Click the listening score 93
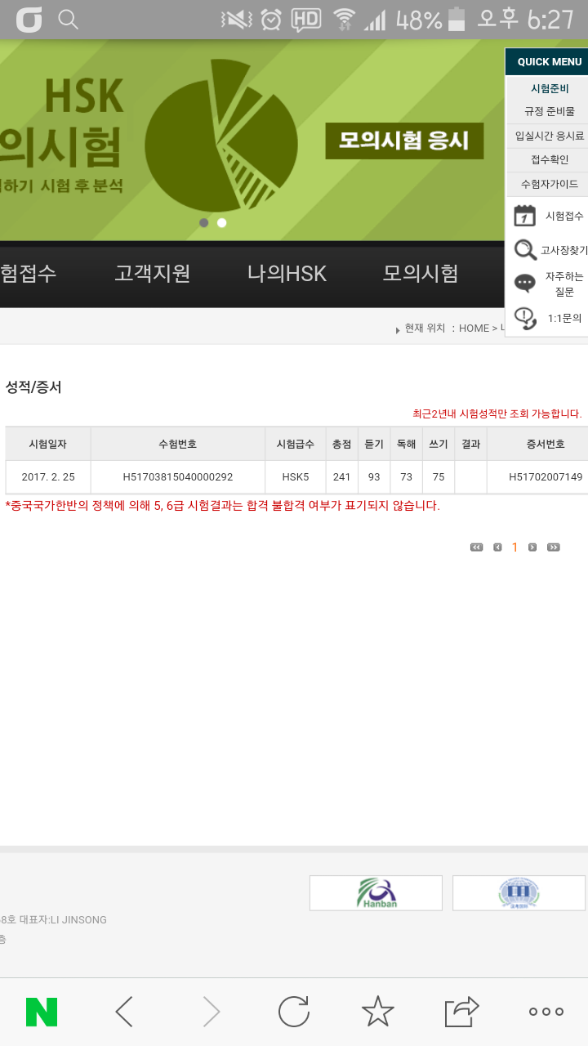The width and height of the screenshot is (588, 1046). tap(374, 477)
